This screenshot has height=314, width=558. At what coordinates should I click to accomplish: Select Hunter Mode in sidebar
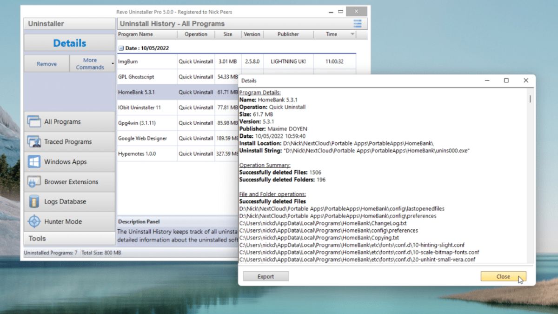pyautogui.click(x=69, y=222)
